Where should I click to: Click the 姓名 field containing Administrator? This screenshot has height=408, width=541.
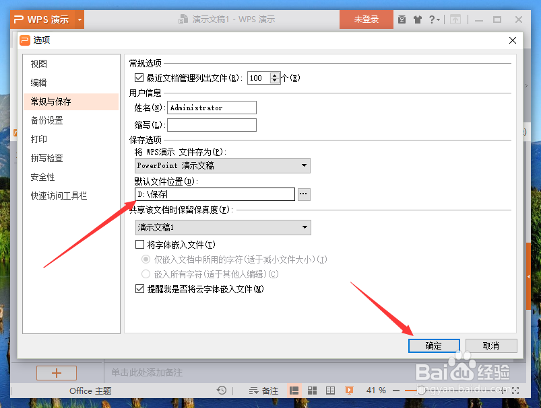pyautogui.click(x=212, y=108)
